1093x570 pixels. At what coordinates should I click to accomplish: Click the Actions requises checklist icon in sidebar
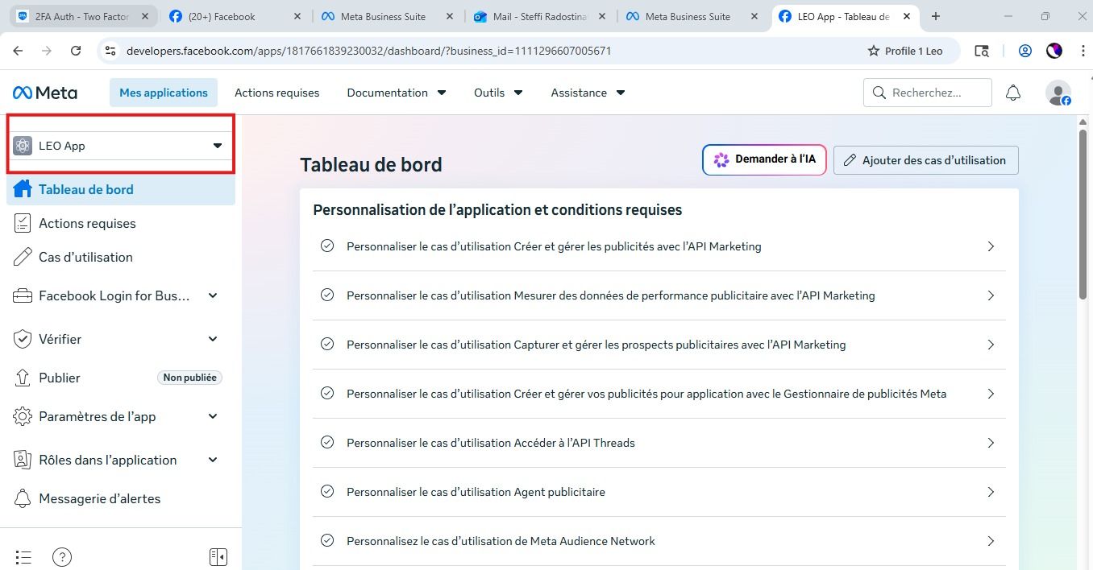[x=23, y=223]
